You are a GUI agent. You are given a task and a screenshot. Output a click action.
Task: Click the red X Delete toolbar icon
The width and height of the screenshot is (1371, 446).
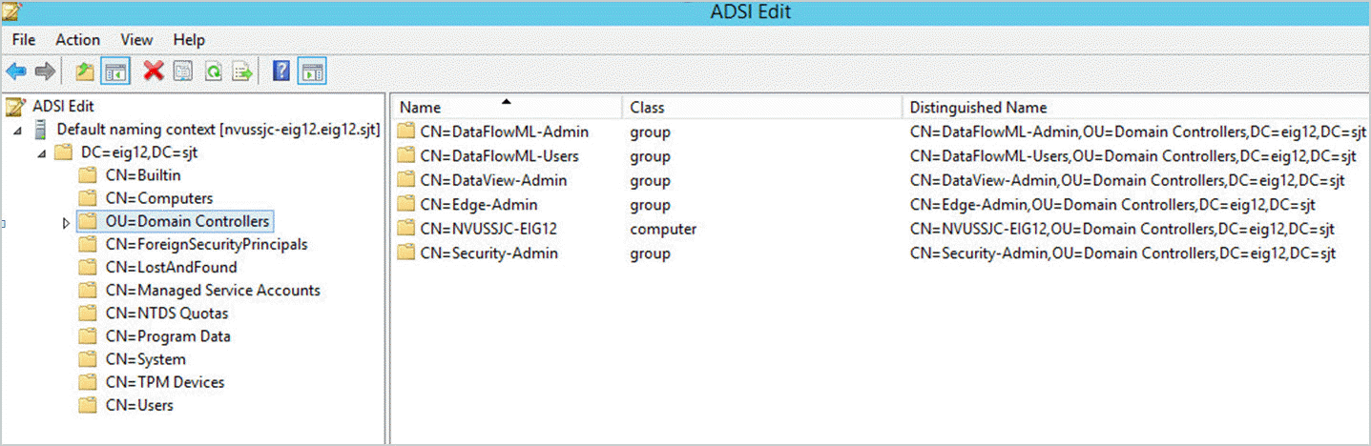[x=153, y=71]
